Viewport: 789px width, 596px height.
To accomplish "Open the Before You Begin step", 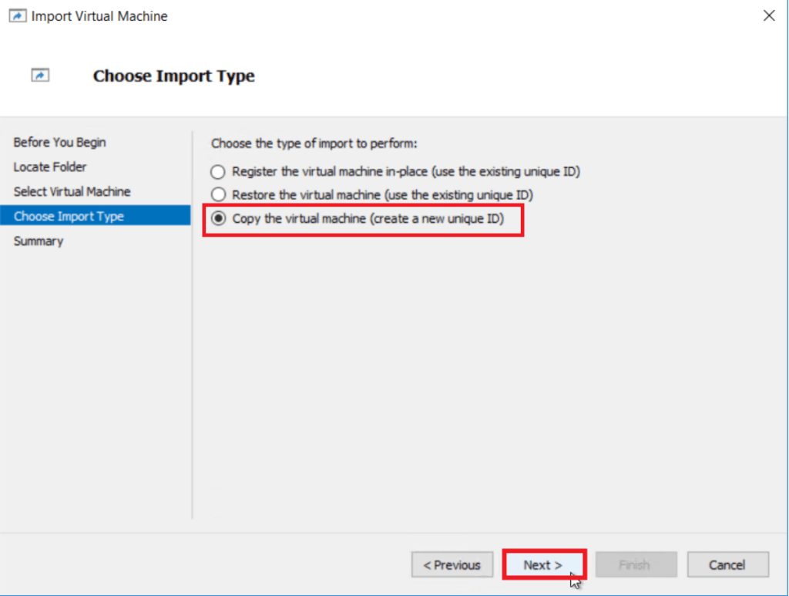I will tap(59, 142).
